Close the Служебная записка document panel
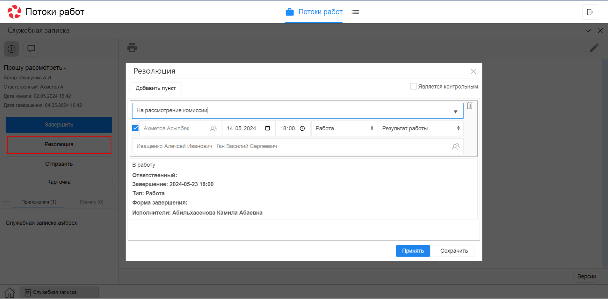This screenshot has width=608, height=299. click(600, 30)
